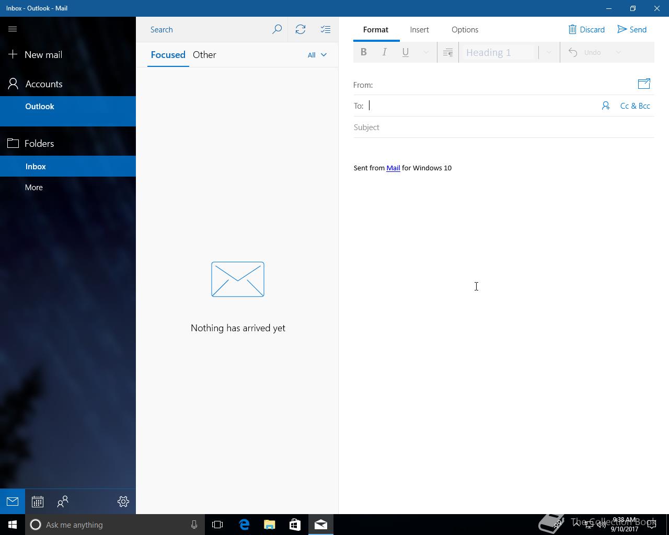Sync this view with refresh icon

click(x=301, y=29)
